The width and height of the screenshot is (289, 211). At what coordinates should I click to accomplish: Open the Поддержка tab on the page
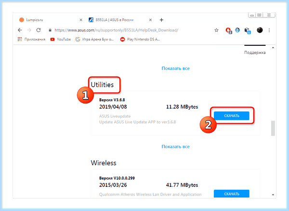click(255, 53)
